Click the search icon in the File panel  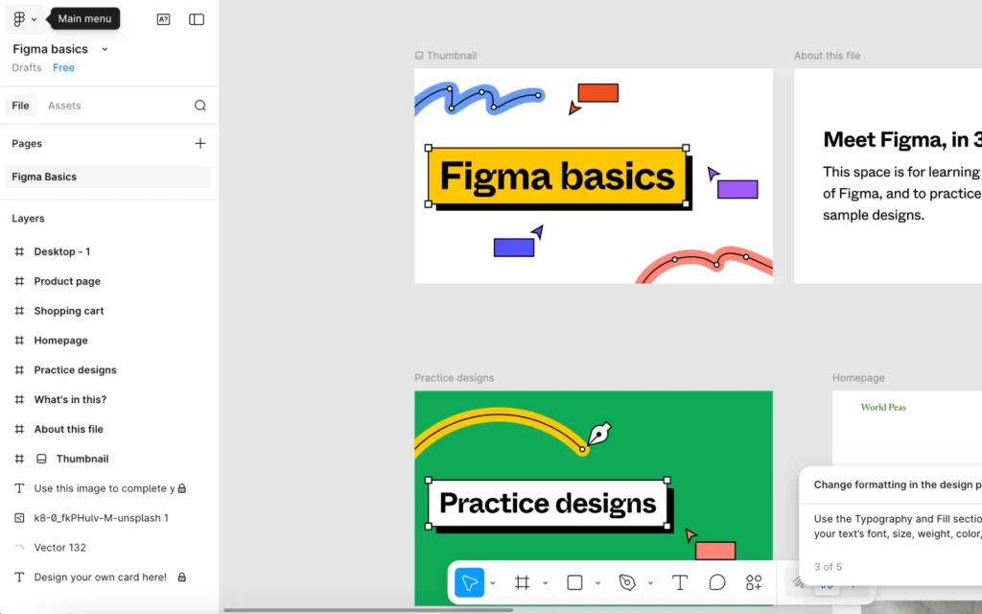tap(199, 106)
